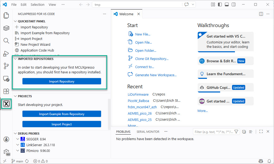Collapse the Imported Repositories section
Screen dimensions: 274x164
(x=15, y=59)
